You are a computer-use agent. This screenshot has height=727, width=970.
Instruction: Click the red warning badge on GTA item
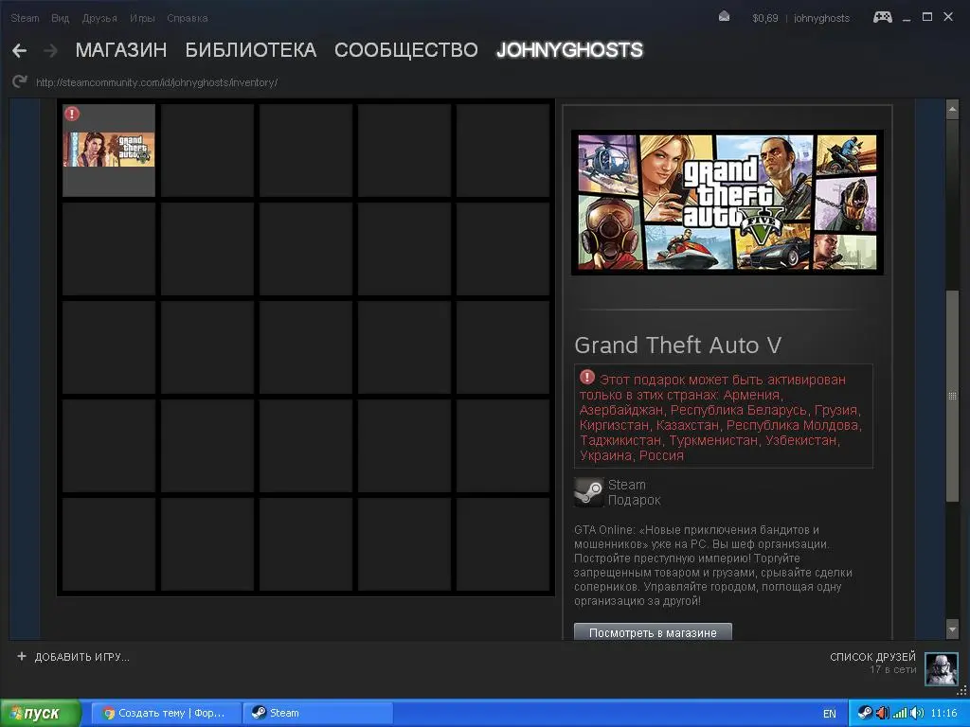(72, 114)
